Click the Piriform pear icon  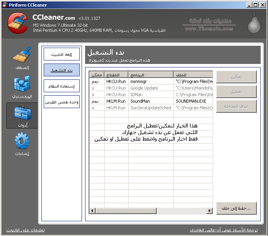coord(254,24)
